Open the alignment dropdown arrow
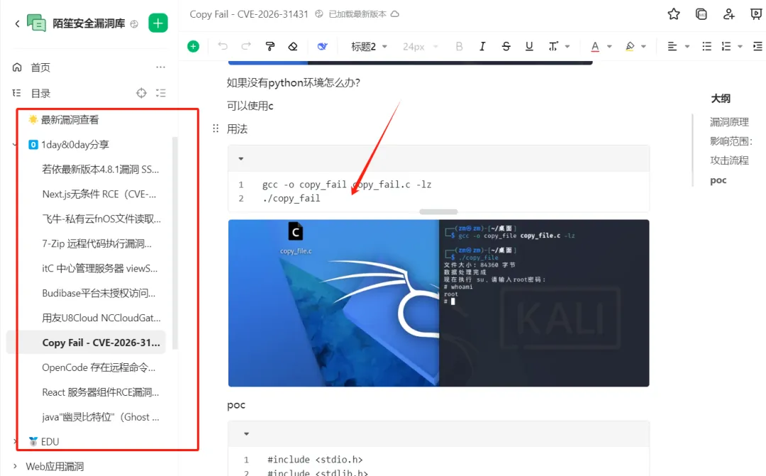 pos(687,46)
